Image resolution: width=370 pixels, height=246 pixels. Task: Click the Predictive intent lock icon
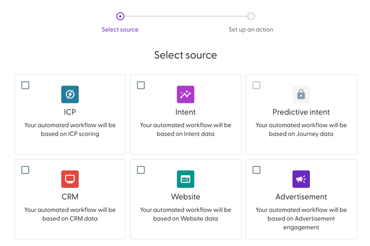(x=301, y=95)
